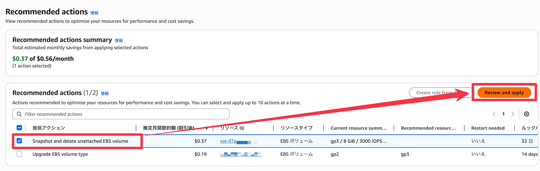This screenshot has width=540, height=171.
Task: Click the リソースタイプ column header
Action: pos(296,128)
